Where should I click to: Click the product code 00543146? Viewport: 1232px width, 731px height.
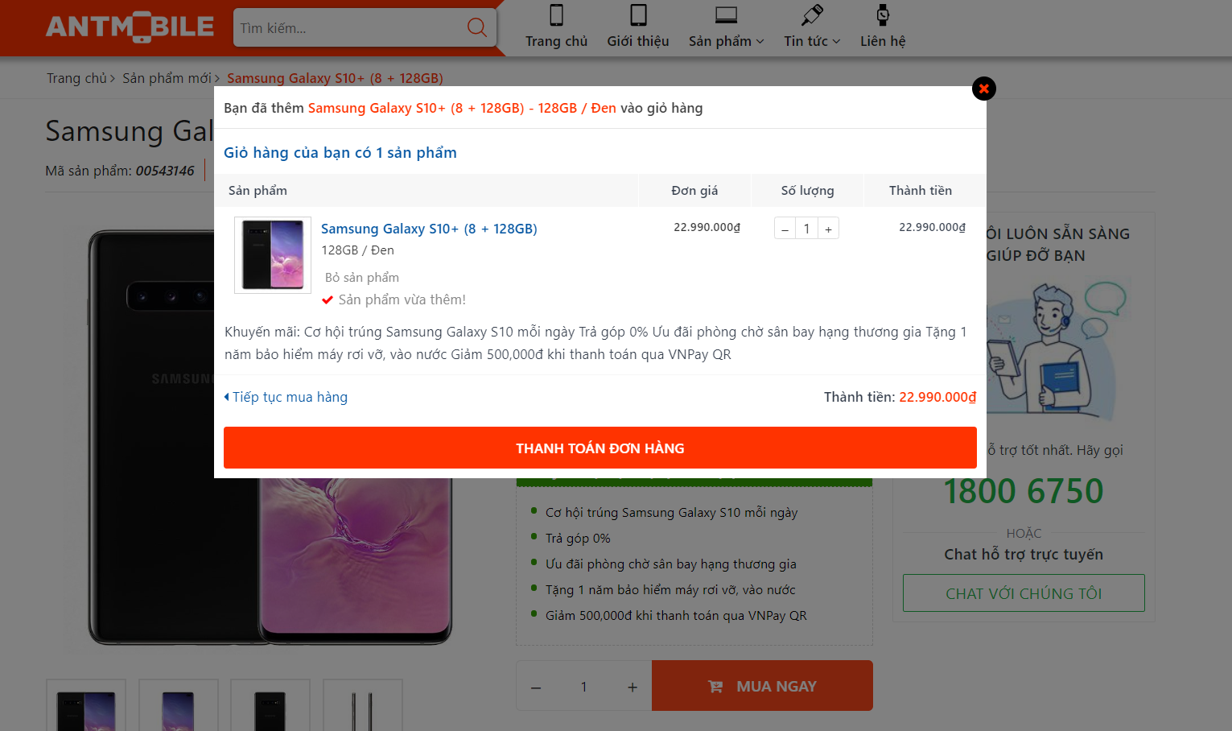pos(165,171)
